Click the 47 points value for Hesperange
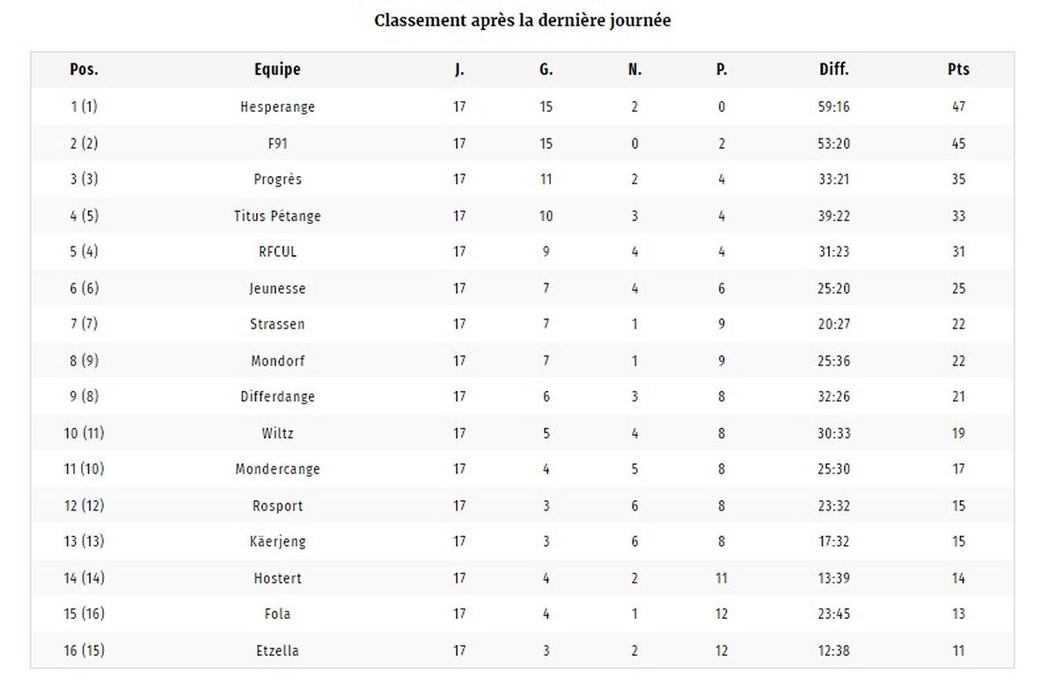Viewport: 1056px width, 677px height. pyautogui.click(x=958, y=107)
